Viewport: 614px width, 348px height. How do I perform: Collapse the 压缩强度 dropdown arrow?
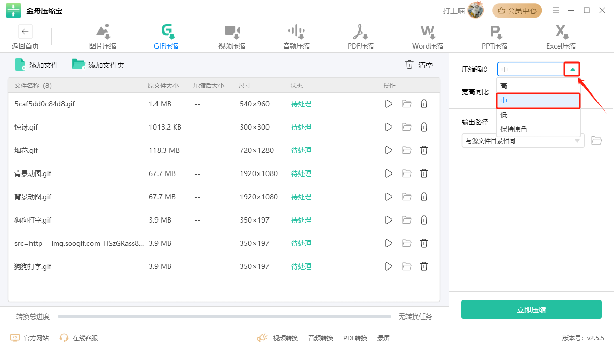pos(572,69)
